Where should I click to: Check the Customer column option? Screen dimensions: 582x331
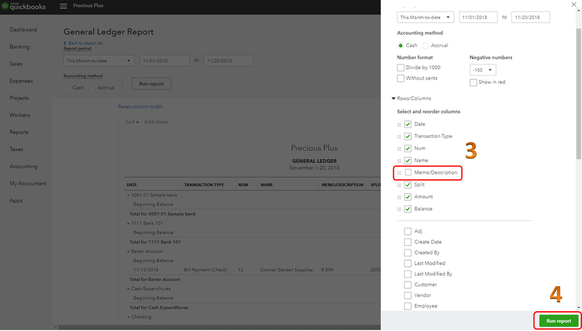coord(408,284)
